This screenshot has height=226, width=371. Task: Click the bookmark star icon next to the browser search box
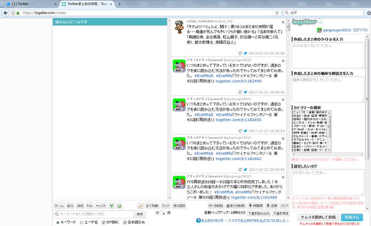[x=369, y=13]
